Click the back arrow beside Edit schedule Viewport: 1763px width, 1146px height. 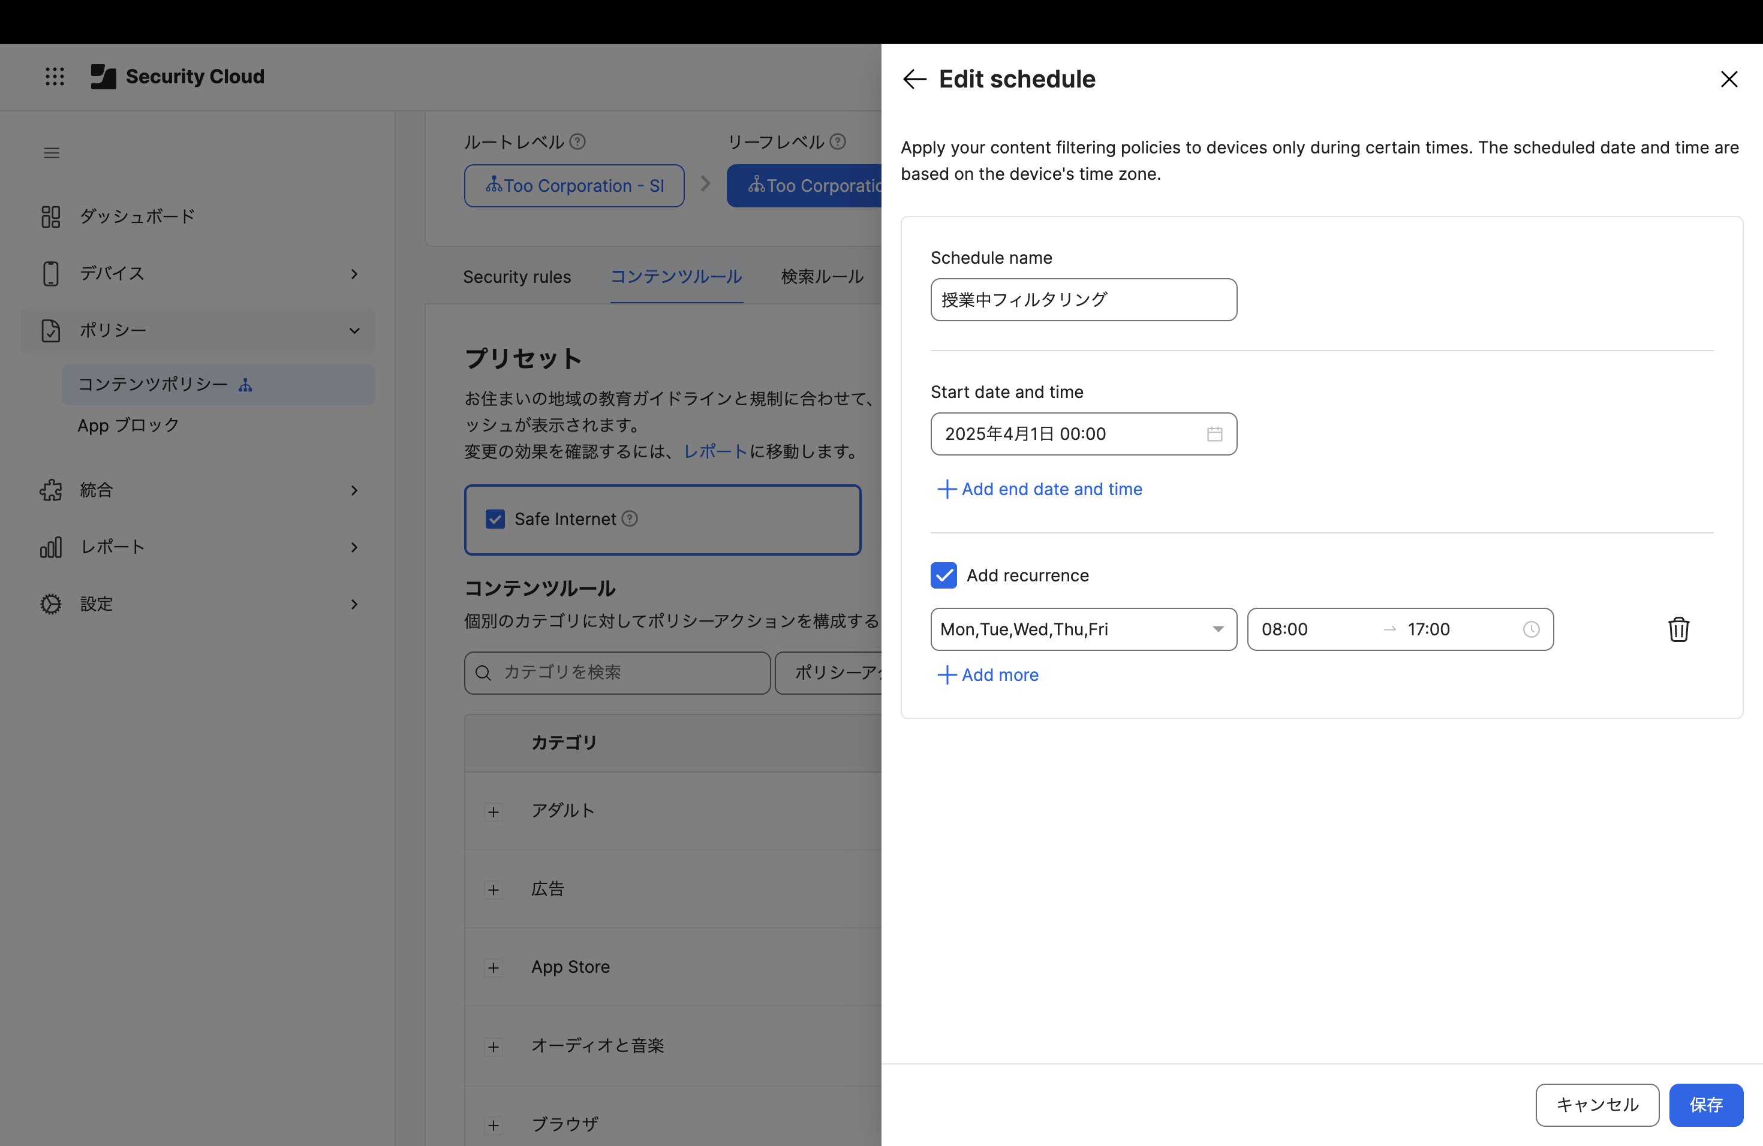[915, 79]
